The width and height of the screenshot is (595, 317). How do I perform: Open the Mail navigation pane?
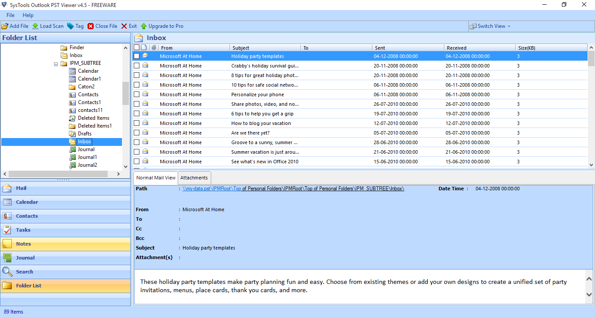coord(65,188)
